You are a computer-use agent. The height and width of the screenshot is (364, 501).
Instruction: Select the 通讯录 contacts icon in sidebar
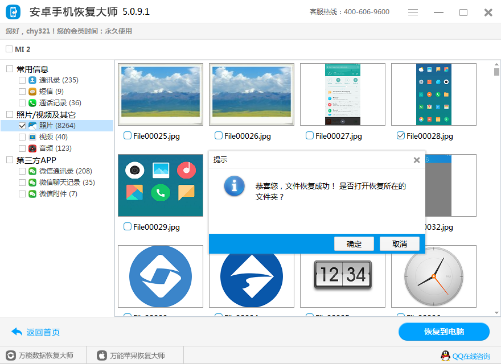32,80
